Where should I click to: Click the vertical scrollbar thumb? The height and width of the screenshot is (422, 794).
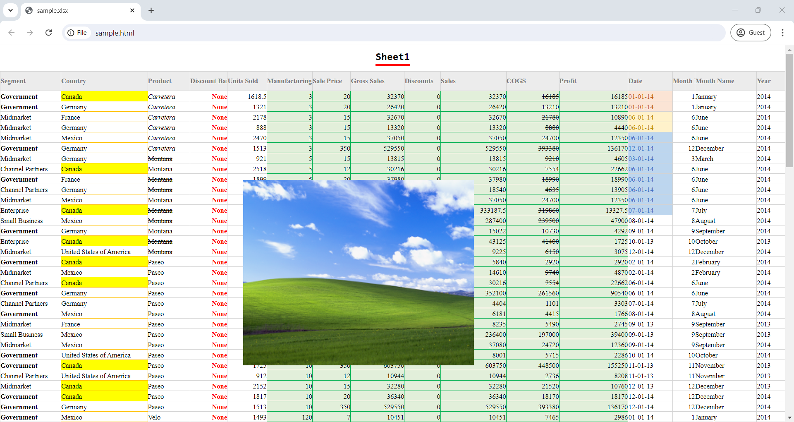[789, 110]
